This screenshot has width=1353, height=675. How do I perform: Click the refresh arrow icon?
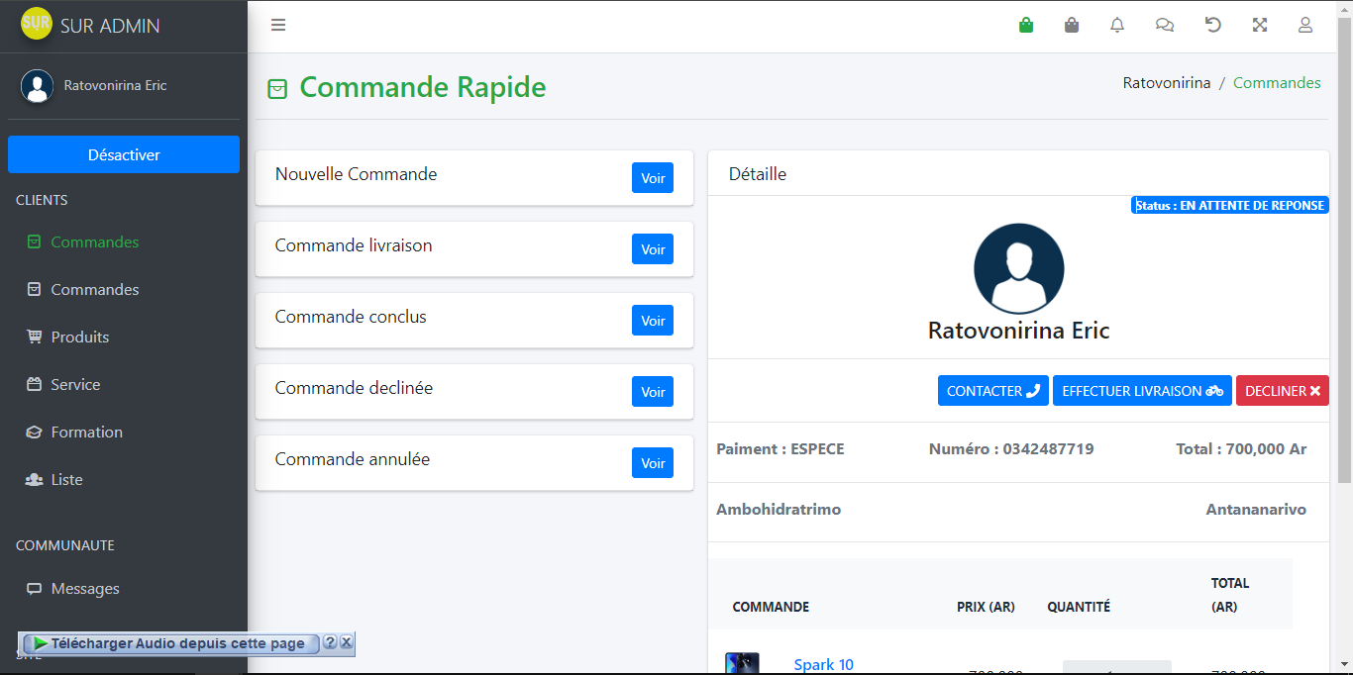point(1212,25)
